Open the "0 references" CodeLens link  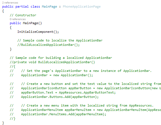pos(18,19)
